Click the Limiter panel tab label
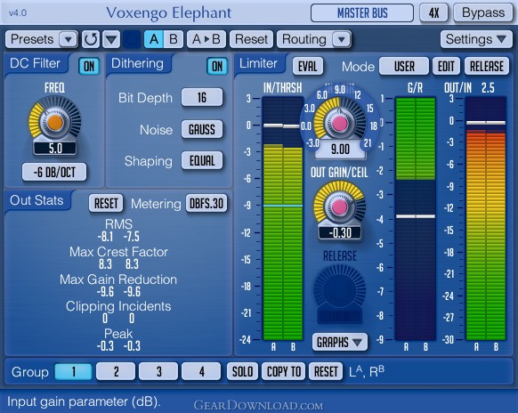 tap(258, 63)
